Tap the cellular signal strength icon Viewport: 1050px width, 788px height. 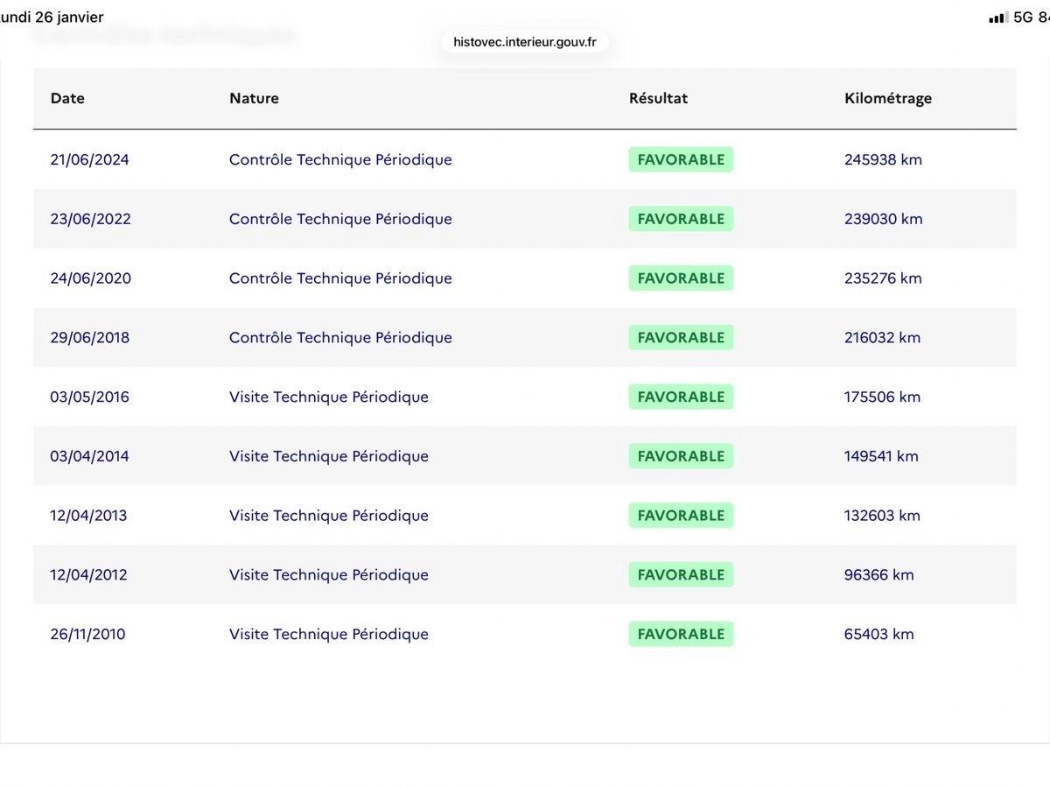coord(997,18)
